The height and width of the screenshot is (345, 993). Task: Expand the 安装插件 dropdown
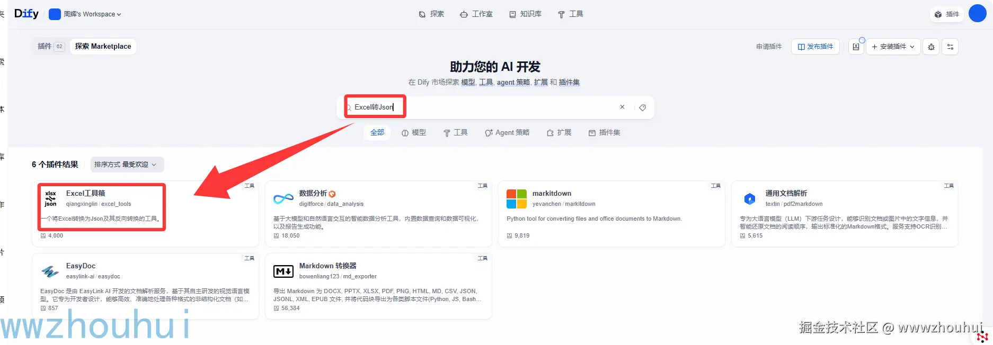click(893, 47)
